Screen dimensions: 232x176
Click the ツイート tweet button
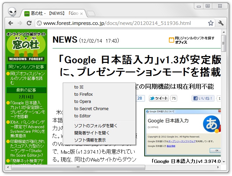click(x=159, y=98)
